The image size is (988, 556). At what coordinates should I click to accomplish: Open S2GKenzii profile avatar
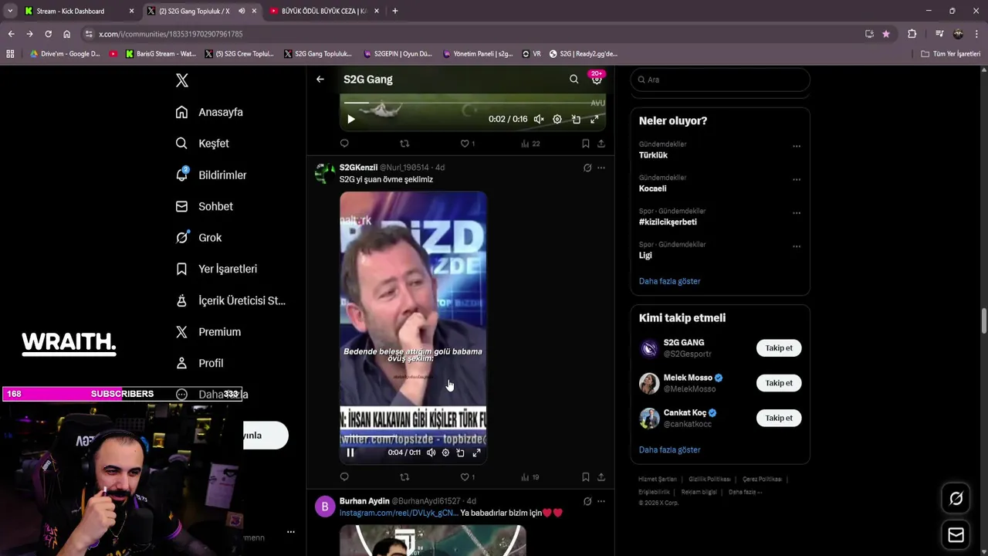click(x=325, y=172)
